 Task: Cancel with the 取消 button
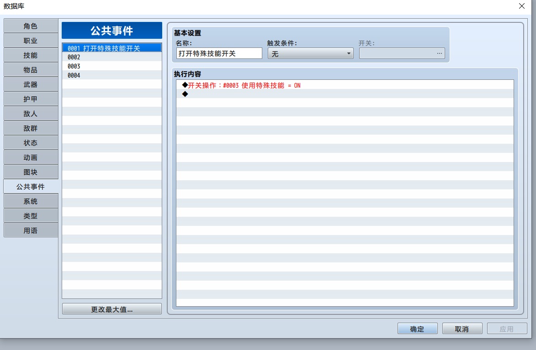click(462, 329)
